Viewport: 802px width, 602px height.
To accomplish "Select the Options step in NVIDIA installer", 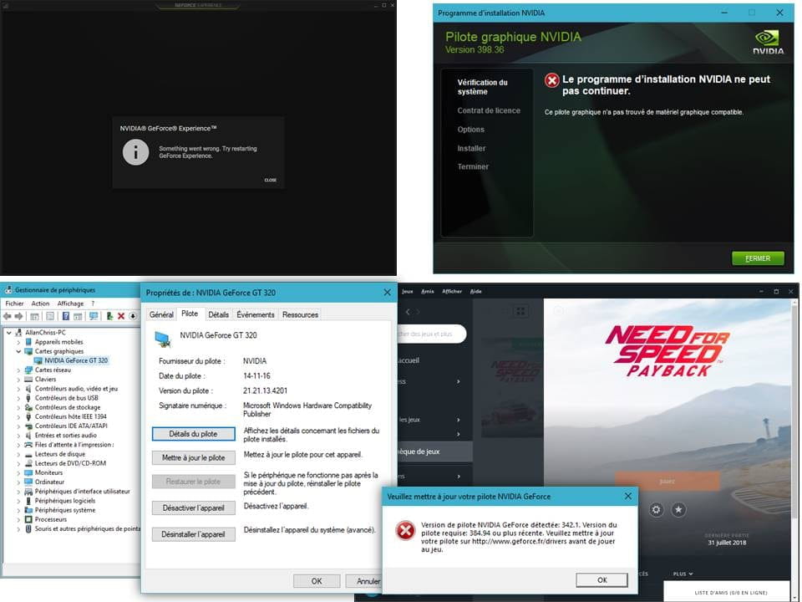I will coord(470,130).
